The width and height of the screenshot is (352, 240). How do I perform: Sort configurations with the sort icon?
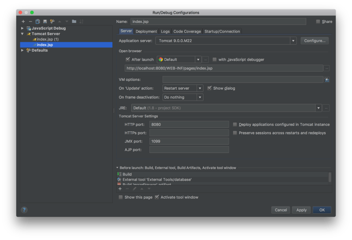81,22
